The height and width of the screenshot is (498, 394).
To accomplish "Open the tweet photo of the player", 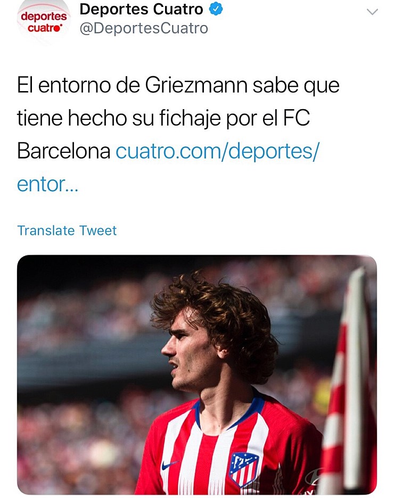I will pos(197,374).
